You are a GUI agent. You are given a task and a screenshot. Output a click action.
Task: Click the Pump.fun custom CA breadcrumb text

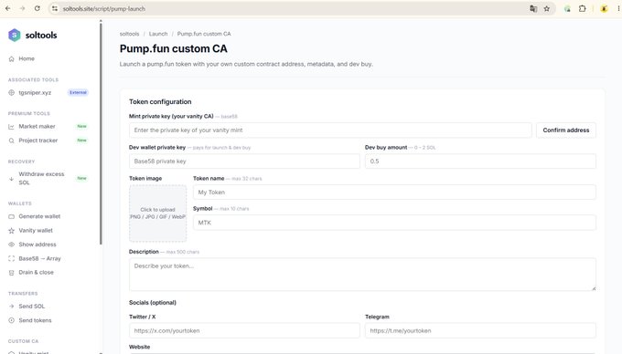coord(204,34)
